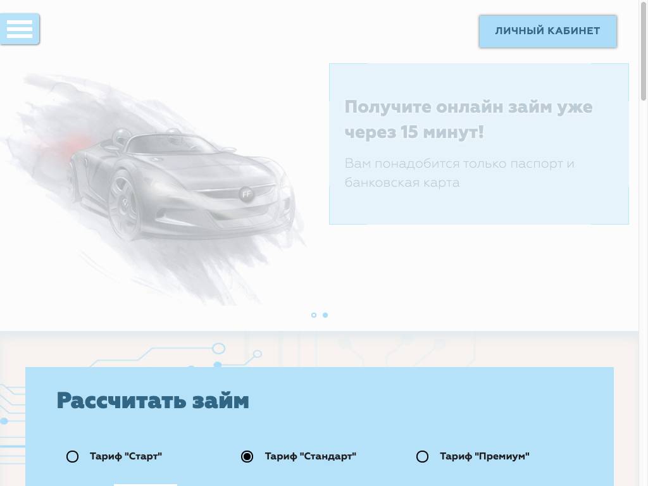Click the white input box below tariffs
Screen dimensions: 648x486
[x=146, y=484]
